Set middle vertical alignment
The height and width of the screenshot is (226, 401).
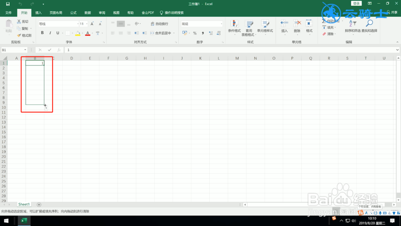[x=121, y=24]
